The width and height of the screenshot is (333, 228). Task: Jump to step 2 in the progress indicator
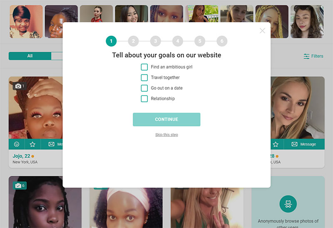pos(133,41)
